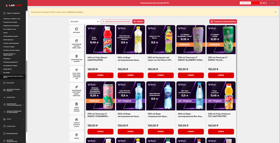Image resolution: width=280 pixels, height=143 pixels.
Task: Select the Энергетические напитки category icon
Action: pos(76,56)
